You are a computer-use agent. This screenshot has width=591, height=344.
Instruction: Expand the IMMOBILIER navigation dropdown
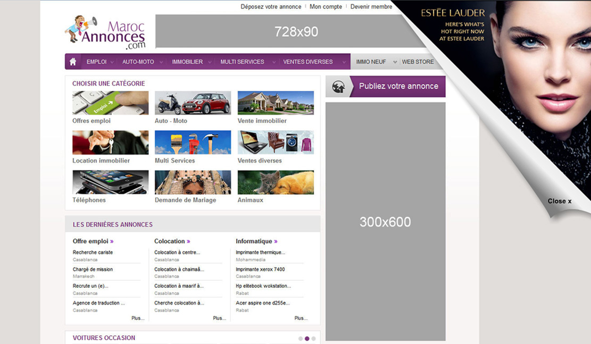(x=190, y=62)
